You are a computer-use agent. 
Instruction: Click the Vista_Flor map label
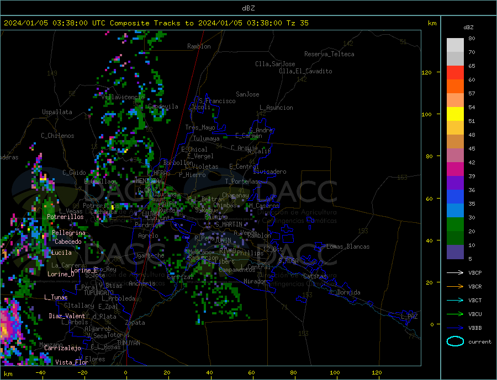click(x=72, y=362)
